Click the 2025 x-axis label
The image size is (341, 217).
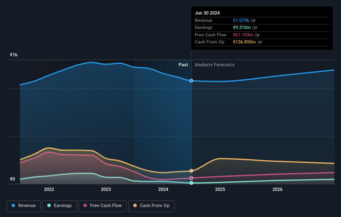coord(220,189)
